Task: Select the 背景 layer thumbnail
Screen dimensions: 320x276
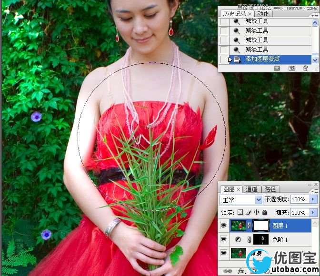Action: point(239,253)
